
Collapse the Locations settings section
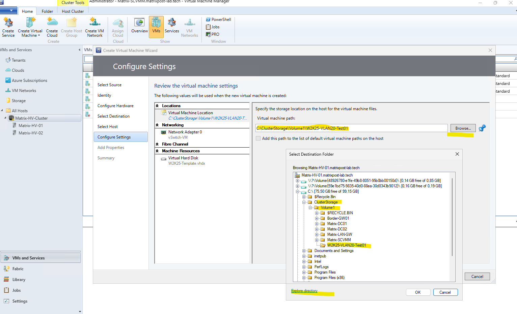pos(157,106)
